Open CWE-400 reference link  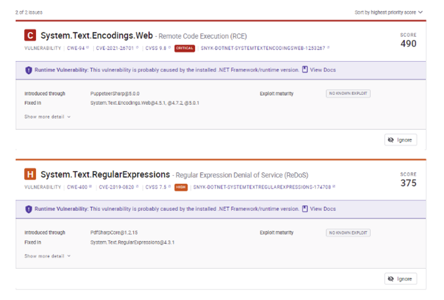79,187
